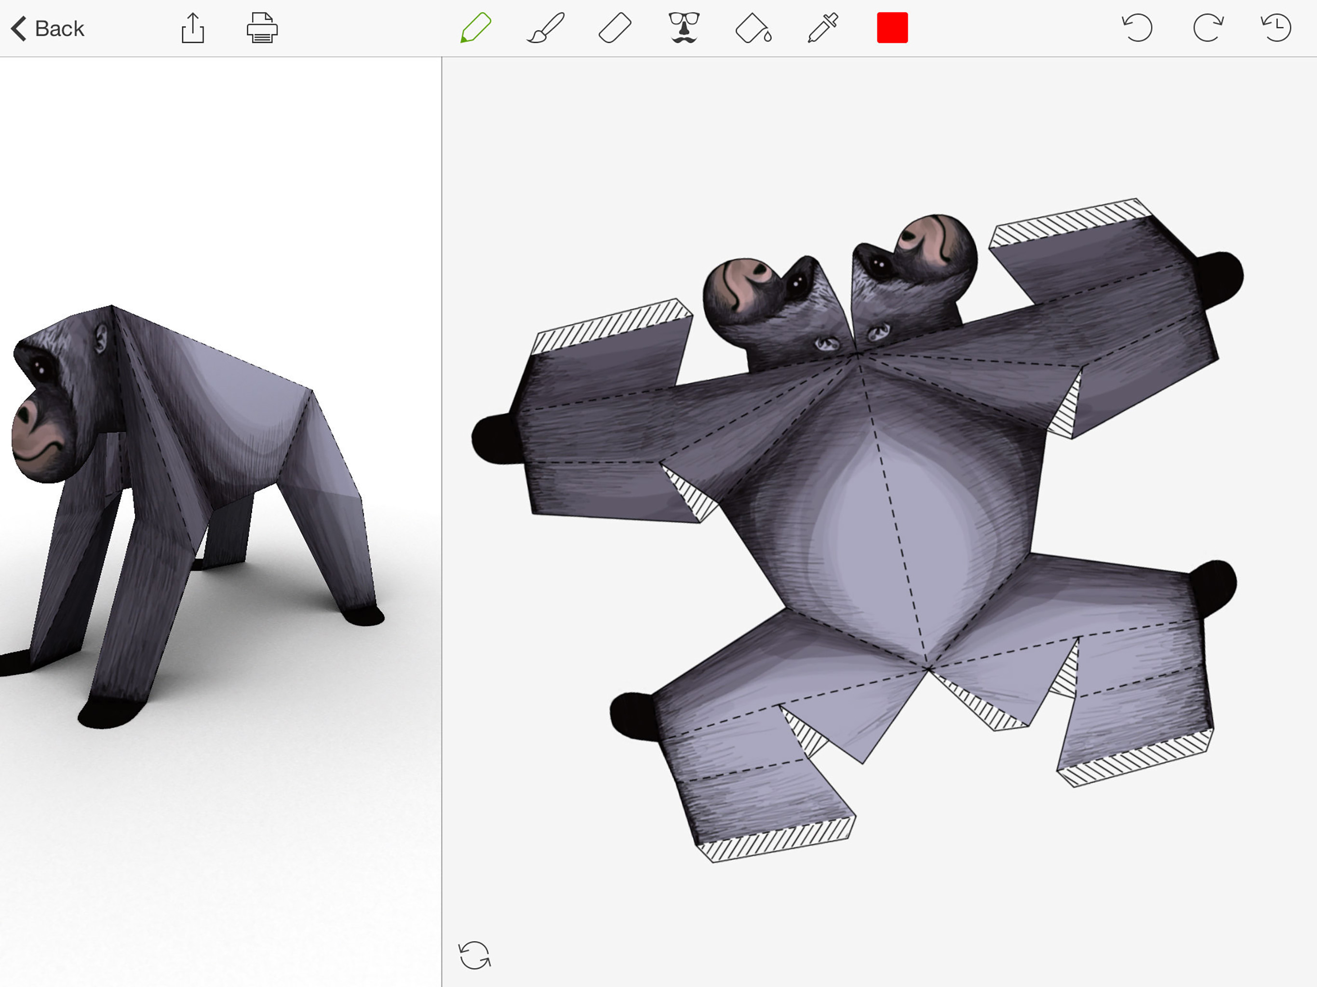The width and height of the screenshot is (1317, 987).
Task: Tap the share export icon
Action: pyautogui.click(x=192, y=28)
